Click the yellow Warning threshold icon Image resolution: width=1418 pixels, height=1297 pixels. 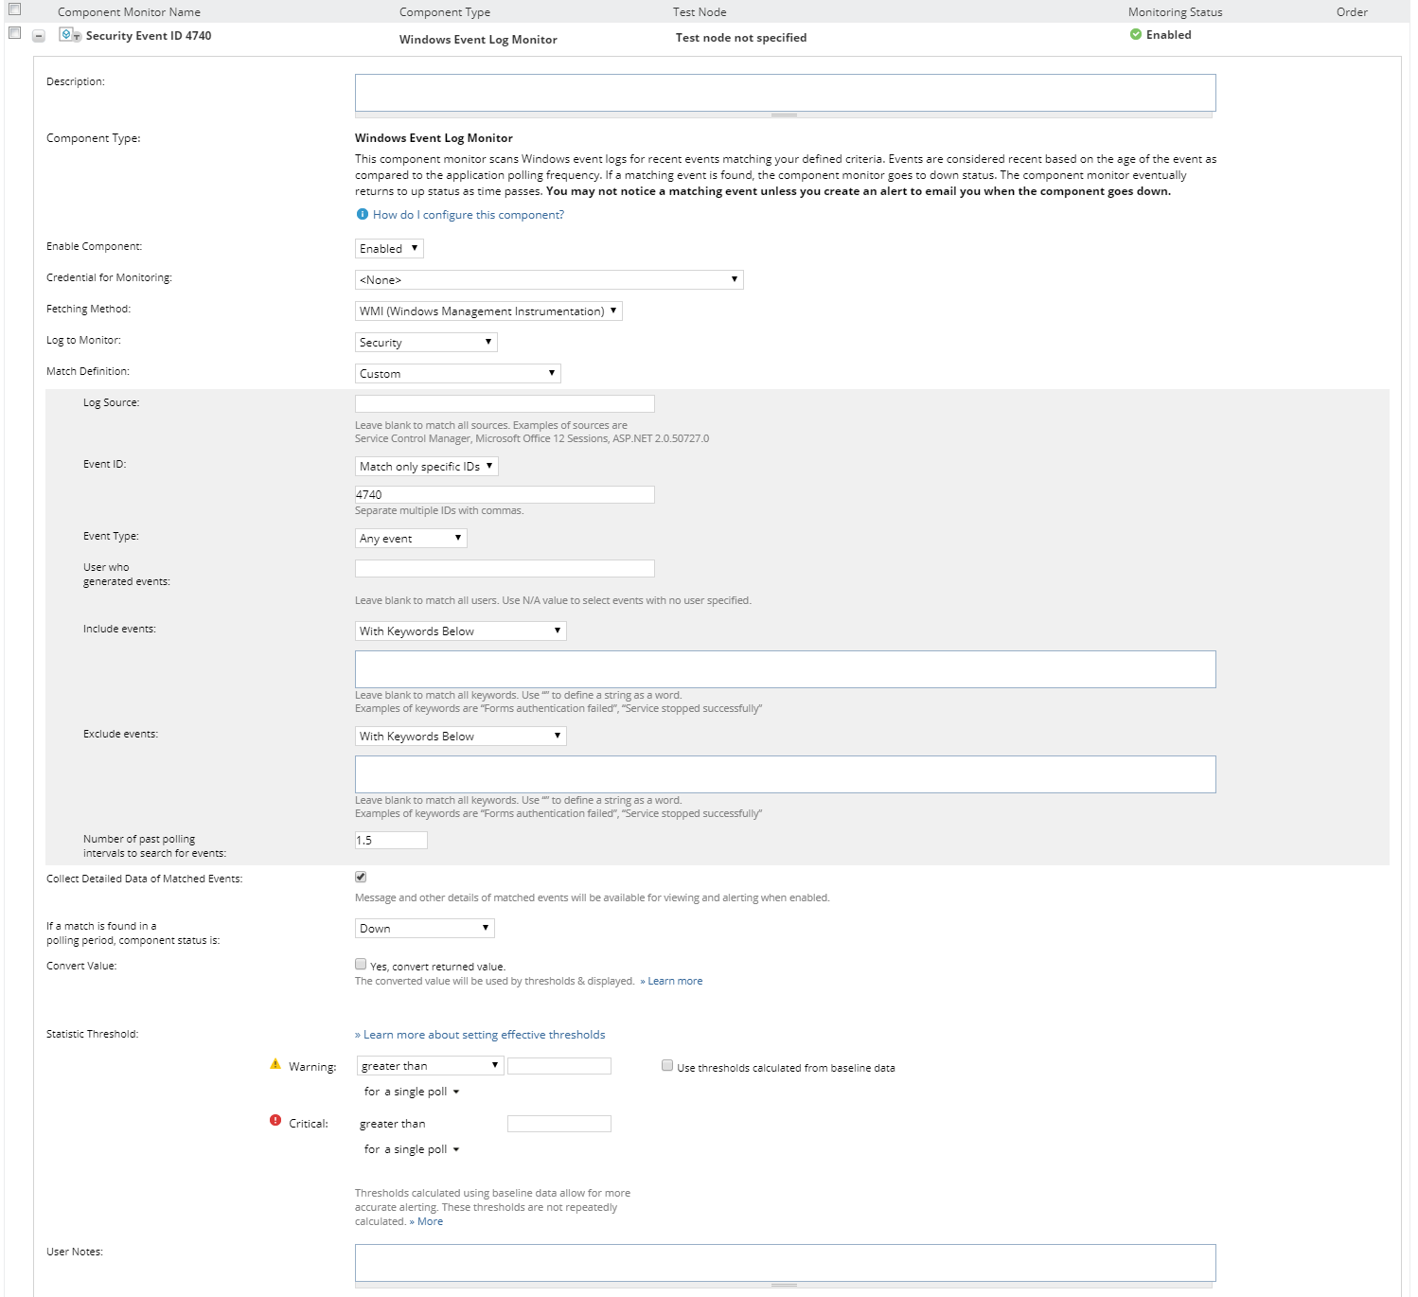pos(275,1065)
